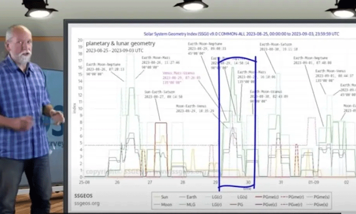Click the planetary & lunar geometry heading
This screenshot has width=356, height=214.
tap(120, 44)
